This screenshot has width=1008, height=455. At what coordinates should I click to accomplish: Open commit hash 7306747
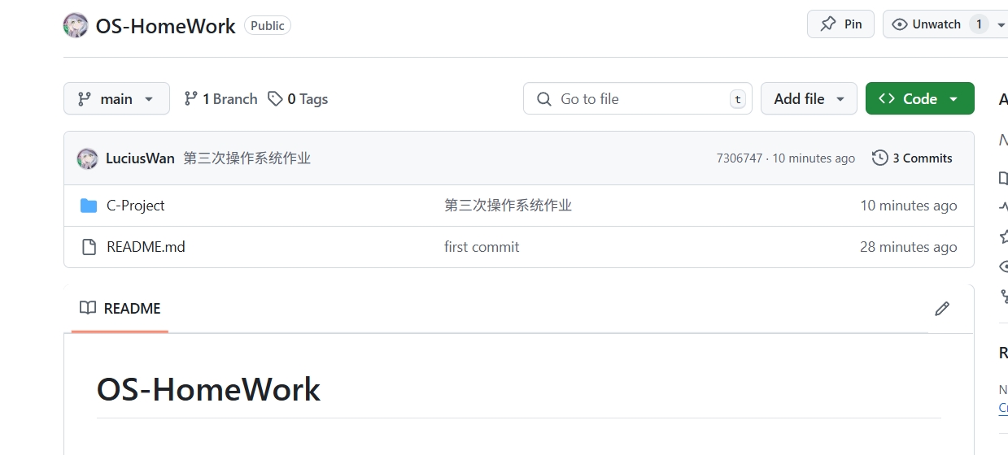pos(739,158)
